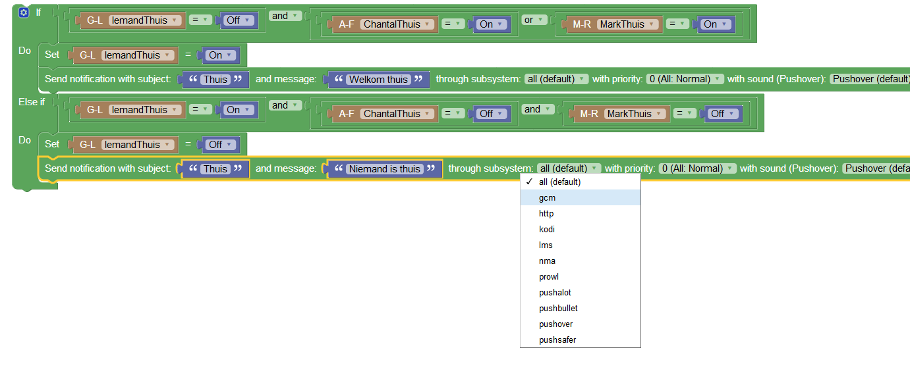Select gcm in the subsystem menu
The image size is (910, 375).
coord(580,197)
